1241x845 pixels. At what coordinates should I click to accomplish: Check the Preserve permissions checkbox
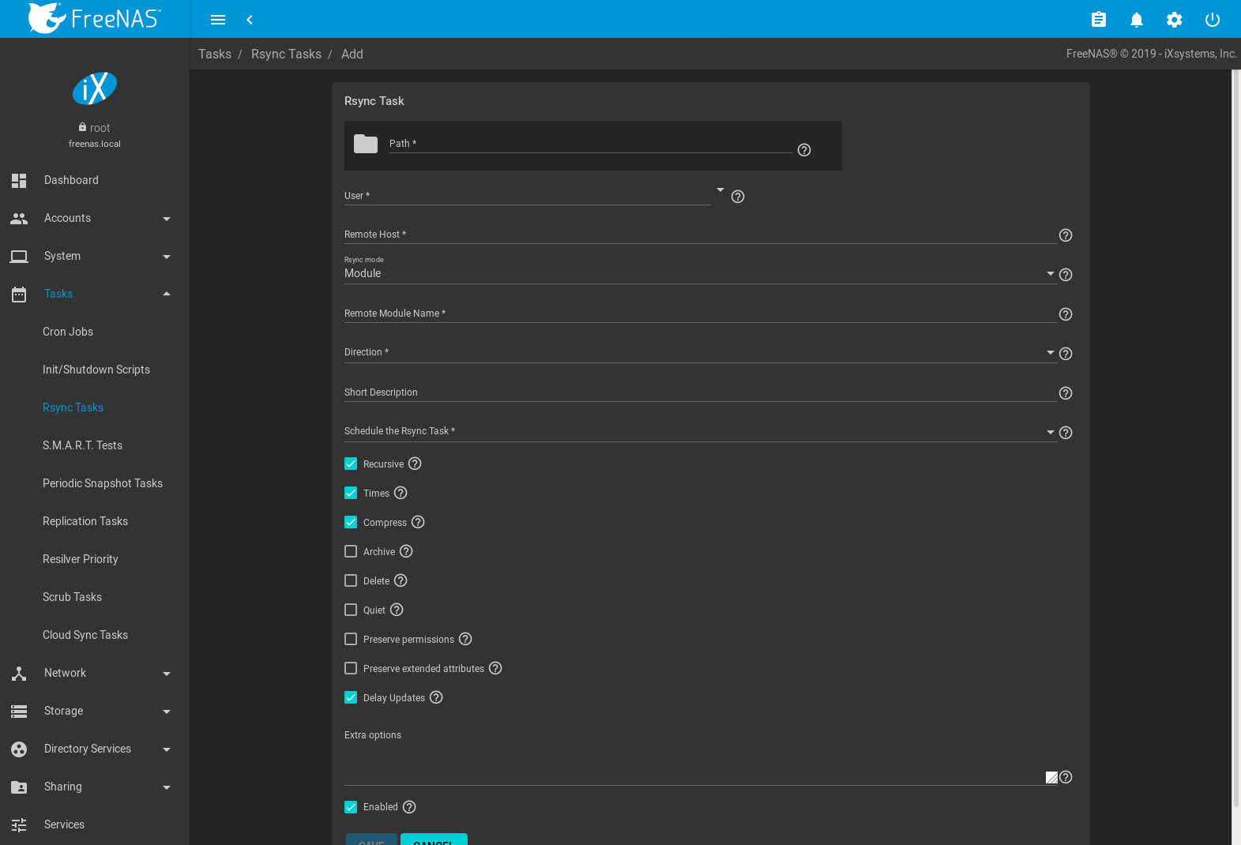click(351, 639)
